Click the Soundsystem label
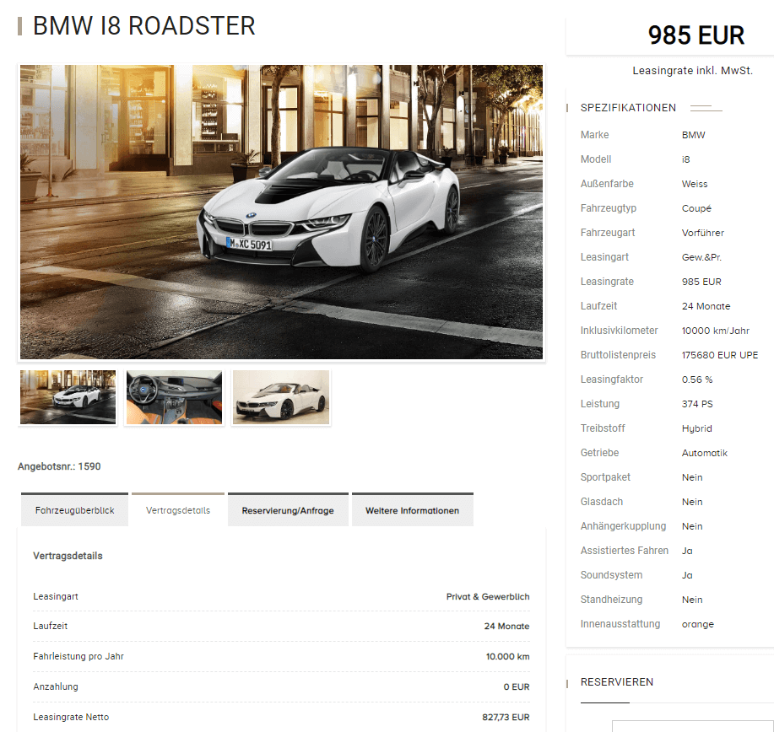Screen dimensions: 774x732 612,574
